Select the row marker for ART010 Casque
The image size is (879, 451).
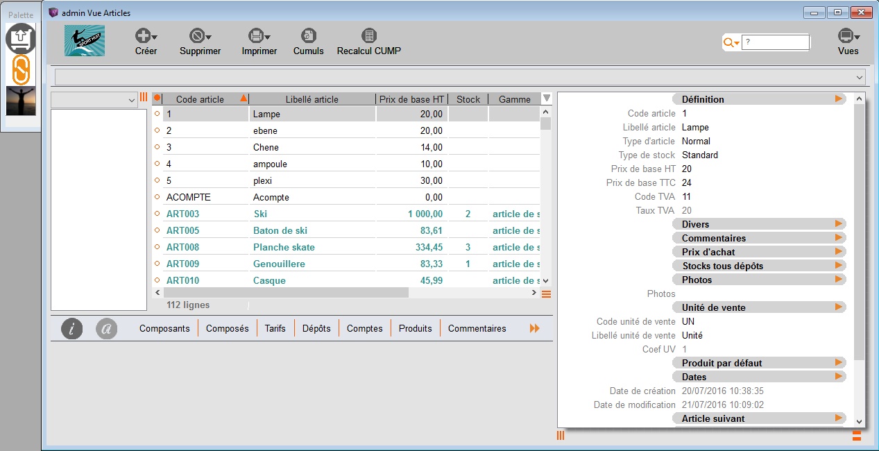(x=157, y=280)
